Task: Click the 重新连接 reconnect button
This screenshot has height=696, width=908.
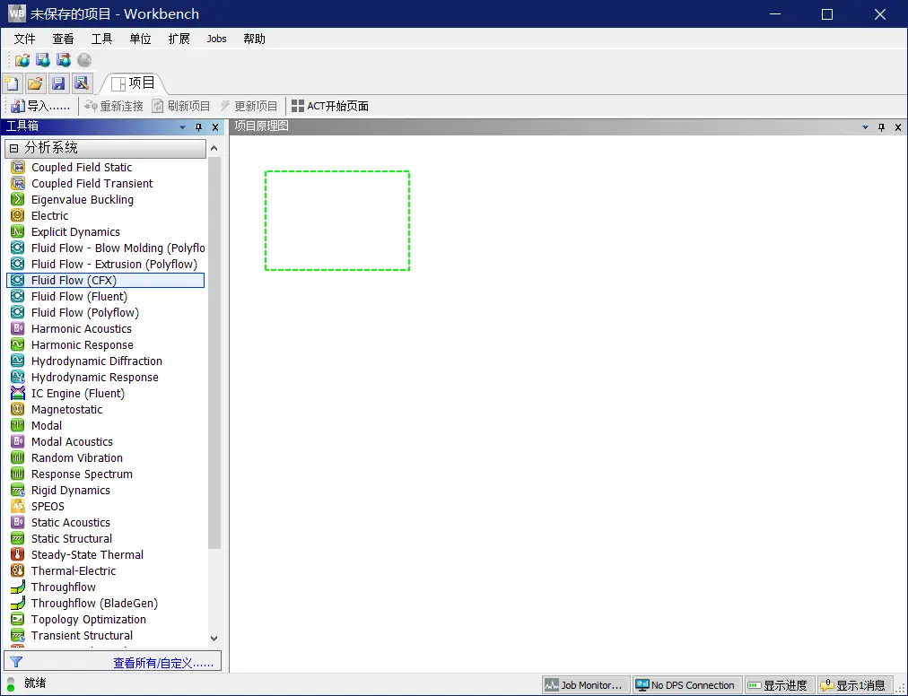Action: click(x=113, y=106)
